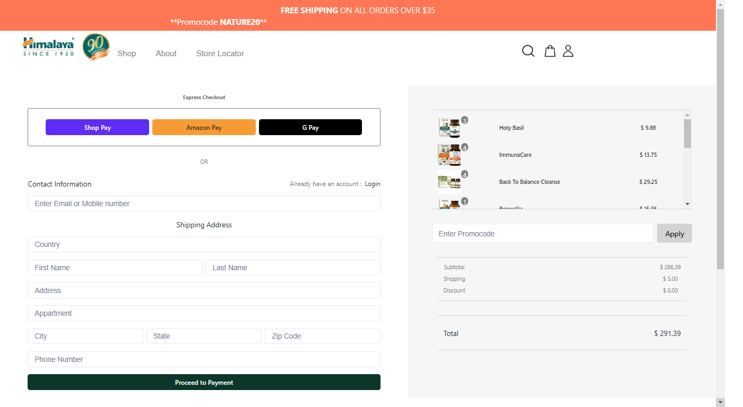Click quantity badge 3 on Holy Basil
743x407 pixels.
pos(464,120)
